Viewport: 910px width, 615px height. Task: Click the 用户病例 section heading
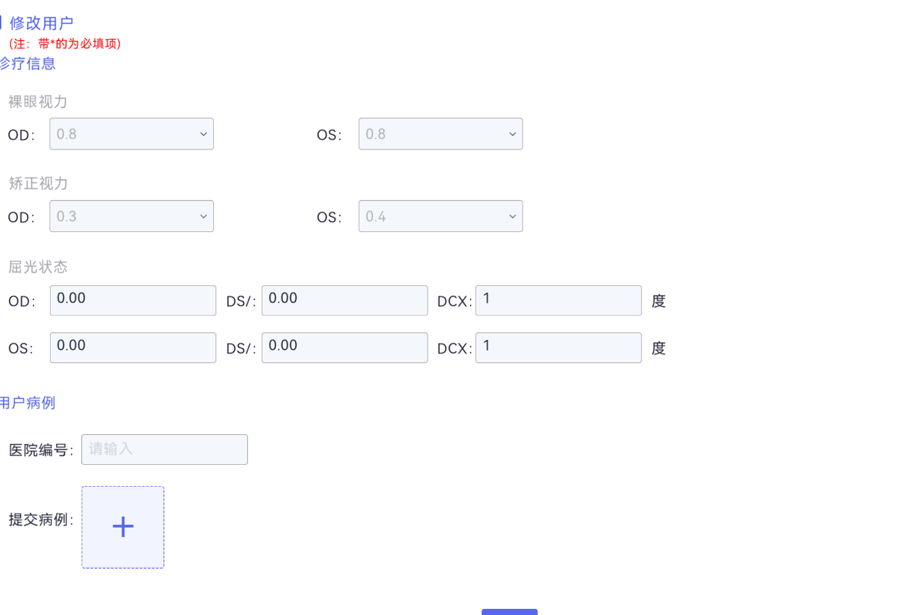tap(28, 403)
